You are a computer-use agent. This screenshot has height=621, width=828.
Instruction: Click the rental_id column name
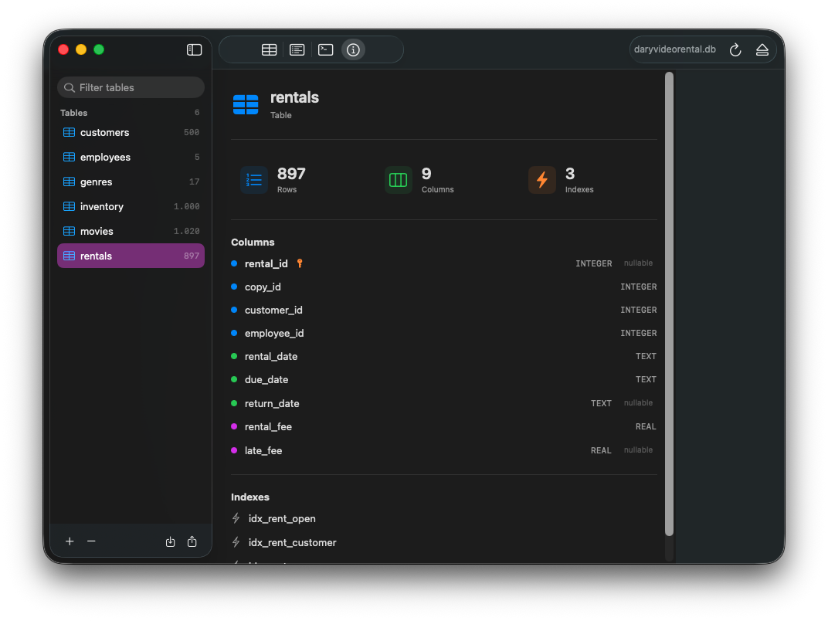click(x=266, y=263)
